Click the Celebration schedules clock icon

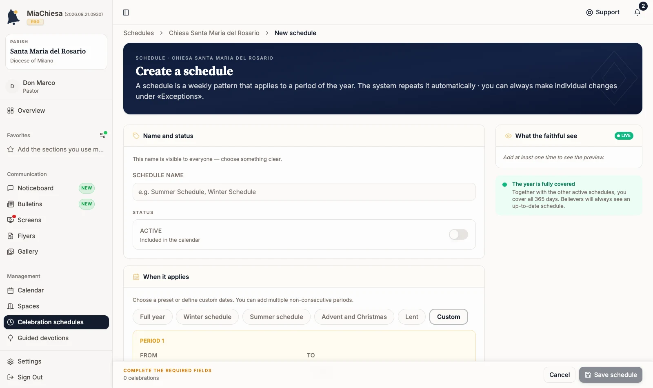[x=11, y=322]
